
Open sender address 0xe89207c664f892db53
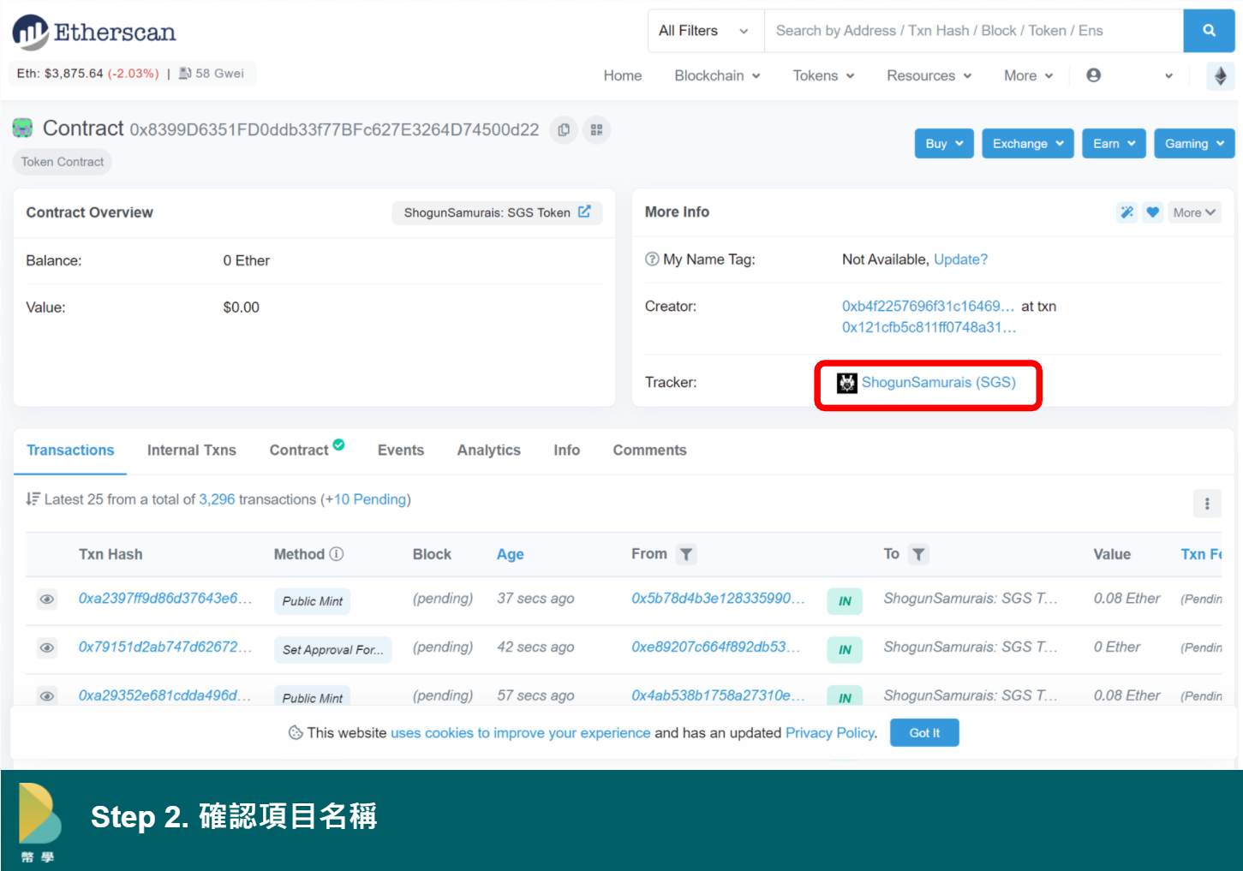[715, 647]
